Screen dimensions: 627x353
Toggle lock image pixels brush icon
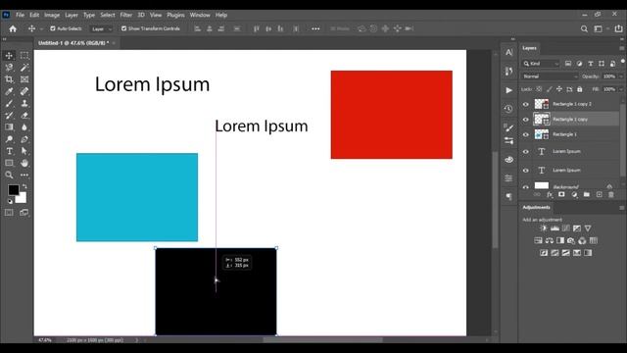tap(549, 89)
